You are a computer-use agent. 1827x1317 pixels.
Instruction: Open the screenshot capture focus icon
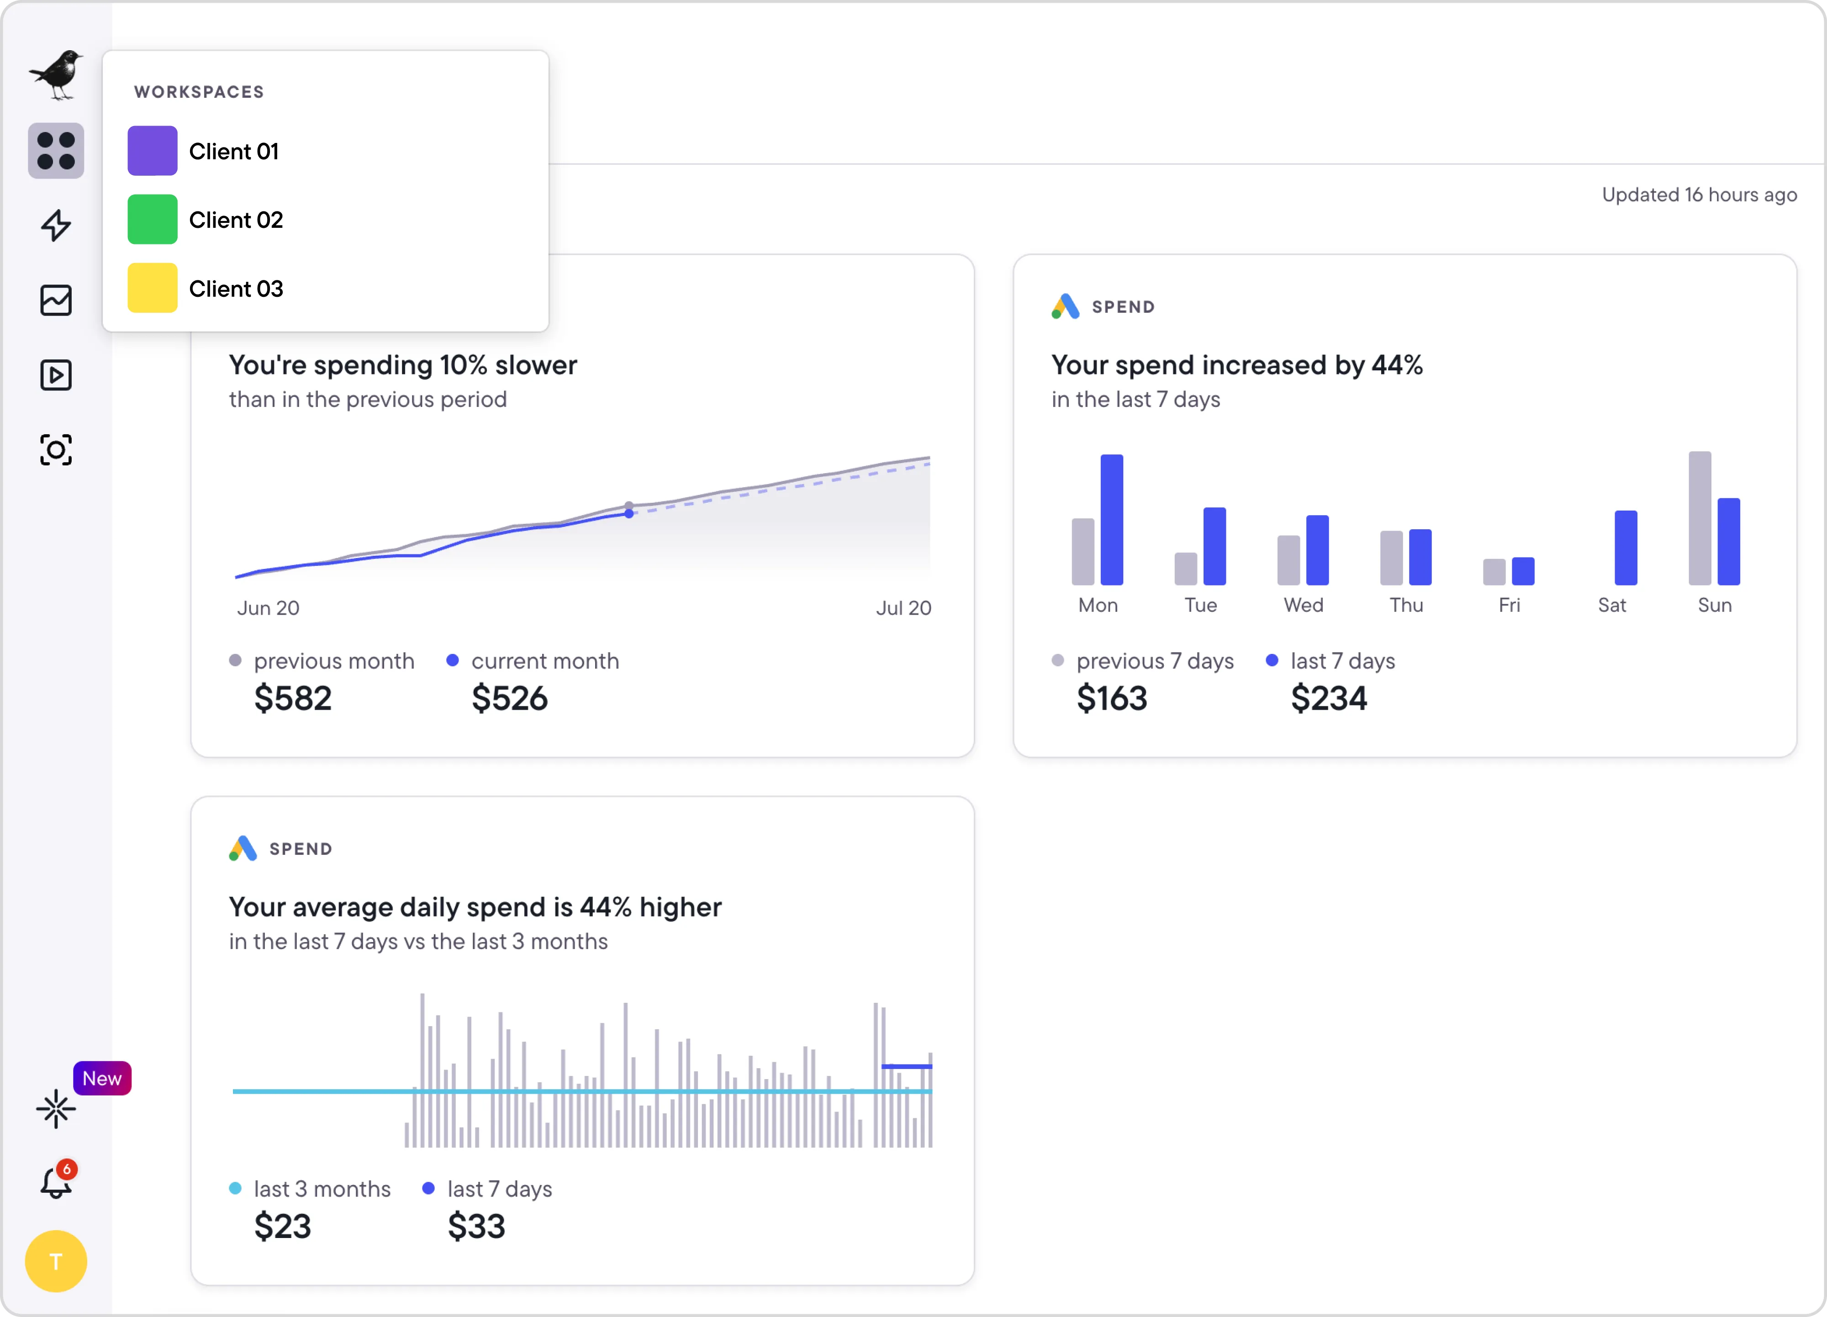pos(56,449)
